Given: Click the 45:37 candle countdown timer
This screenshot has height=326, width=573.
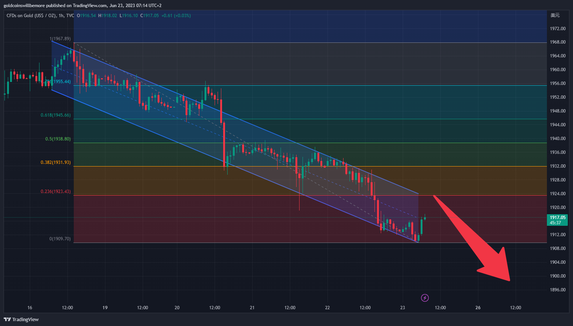Looking at the screenshot, I should tap(555, 223).
